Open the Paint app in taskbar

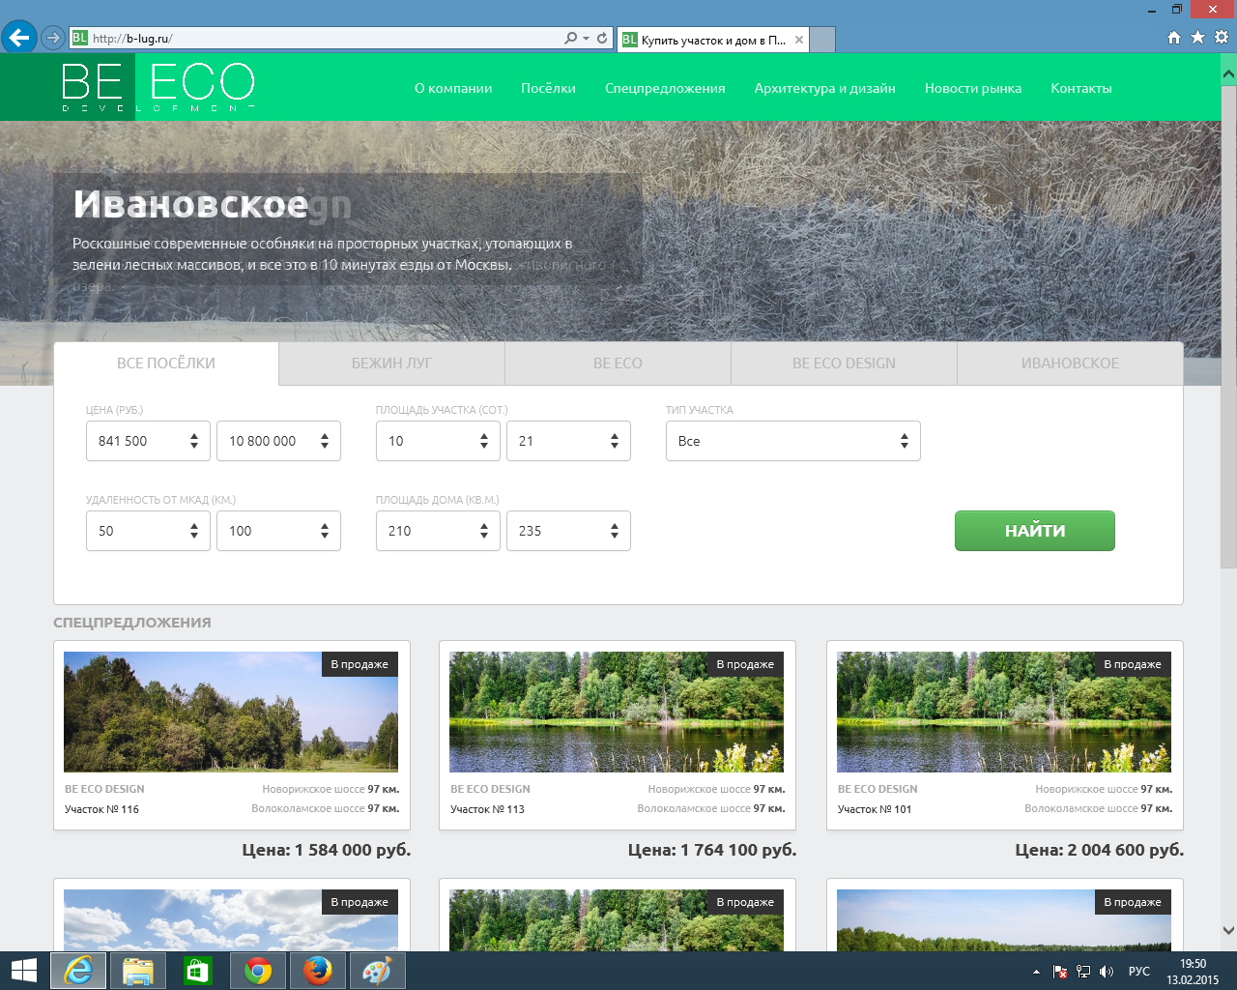click(377, 971)
